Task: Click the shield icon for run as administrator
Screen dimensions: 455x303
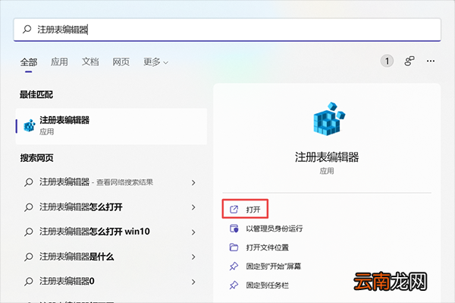Action: tap(234, 229)
